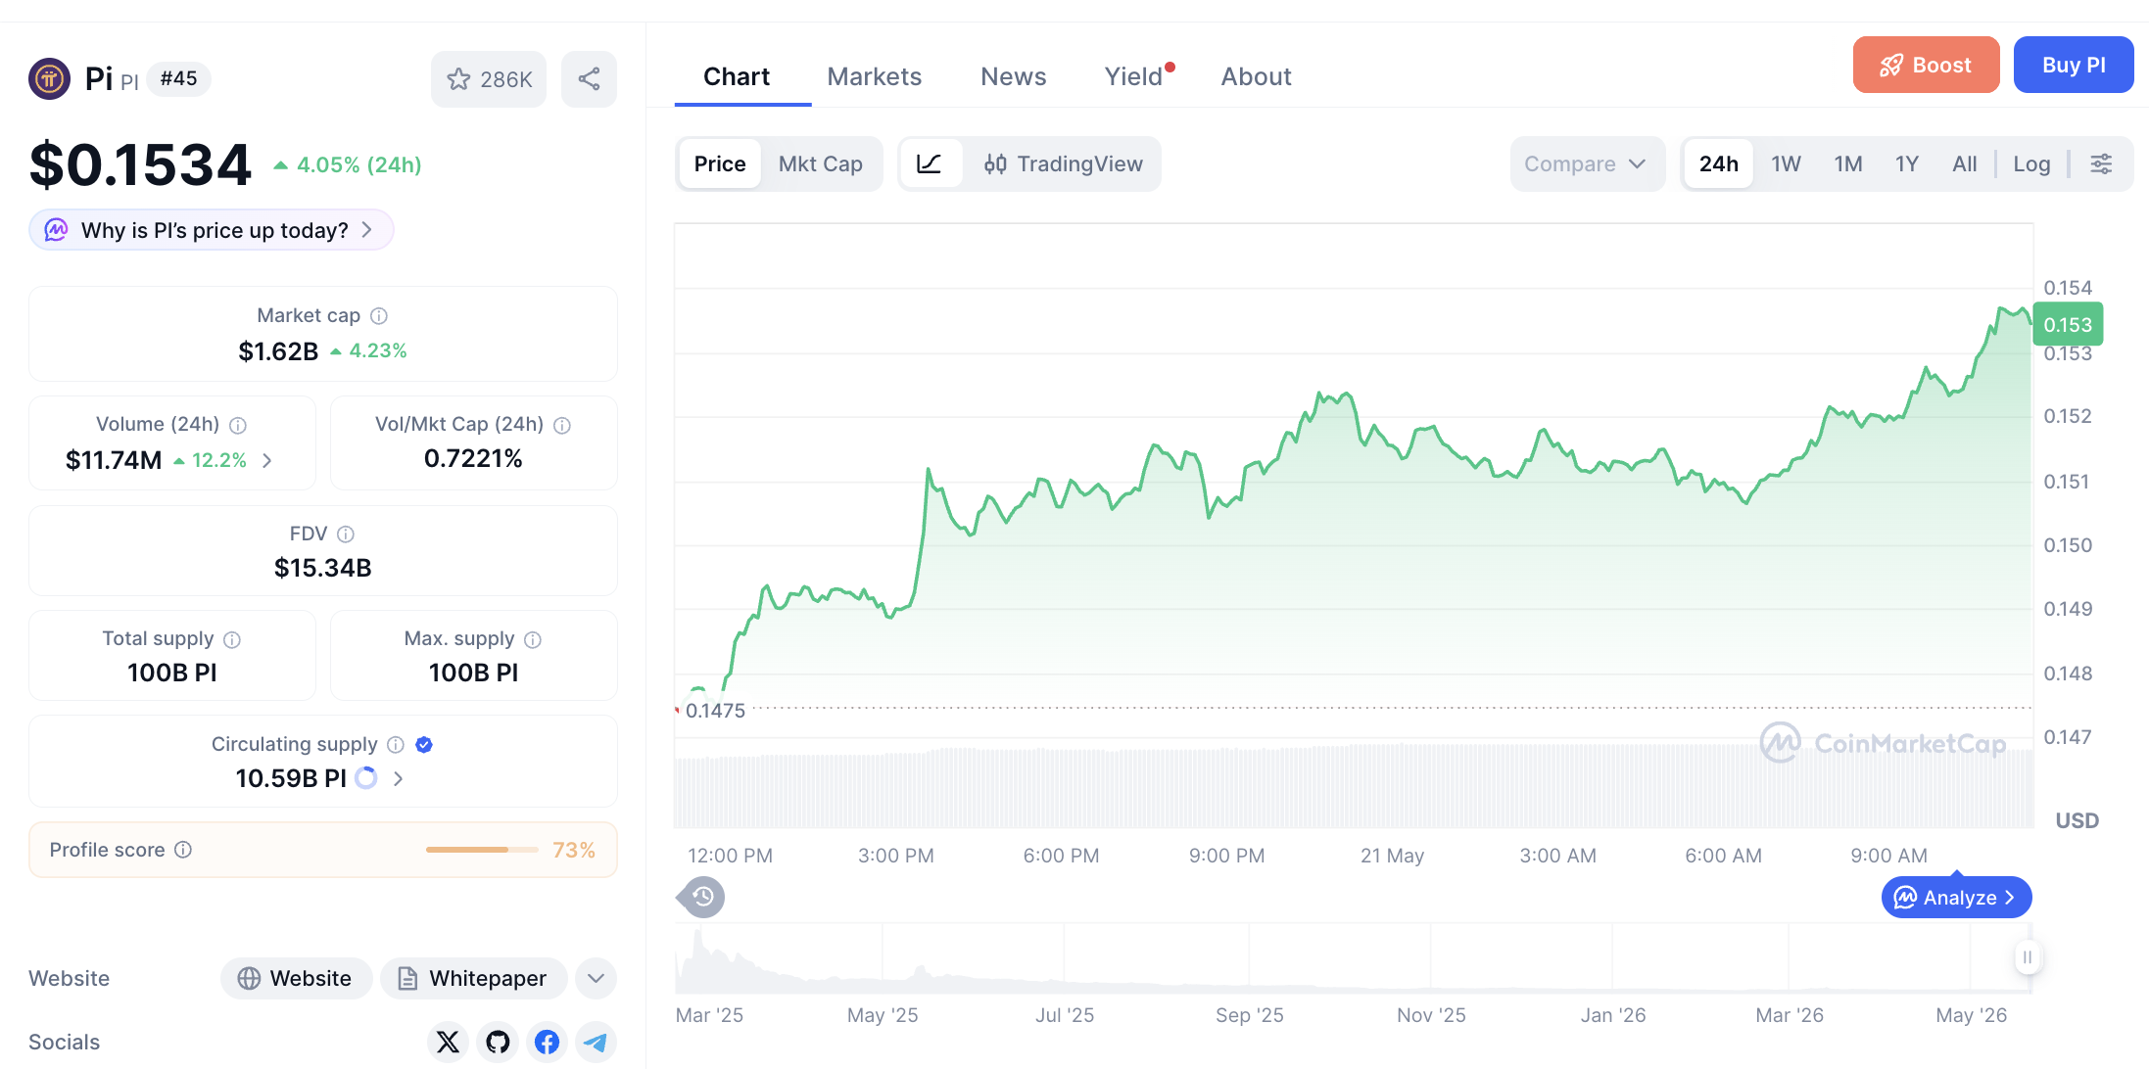Add Pi to watchlist via star button
This screenshot has width=2149, height=1069.
[x=489, y=79]
